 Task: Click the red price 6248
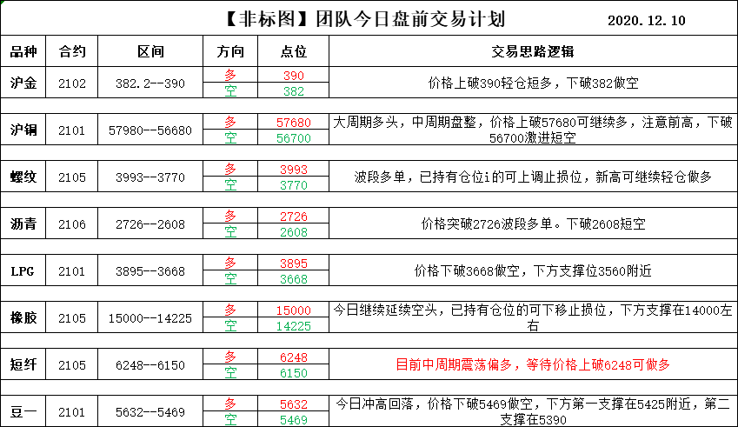(x=294, y=357)
